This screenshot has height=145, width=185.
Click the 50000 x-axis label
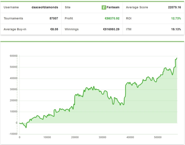point(158,137)
